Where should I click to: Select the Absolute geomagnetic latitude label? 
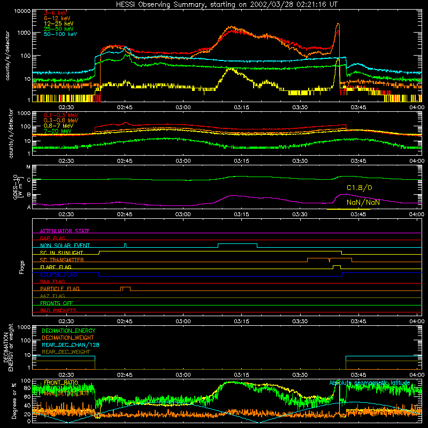click(x=370, y=383)
